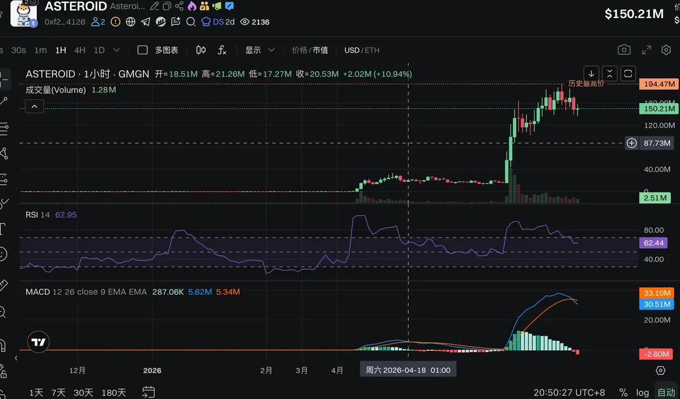Toggle the 自动 auto scale
680x399 pixels.
click(x=666, y=392)
